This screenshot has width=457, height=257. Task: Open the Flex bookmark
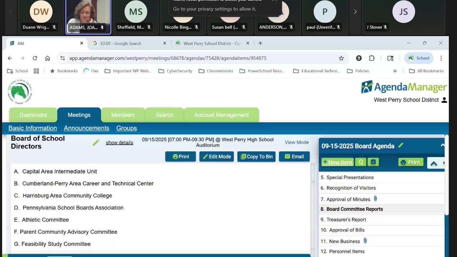(x=91, y=71)
